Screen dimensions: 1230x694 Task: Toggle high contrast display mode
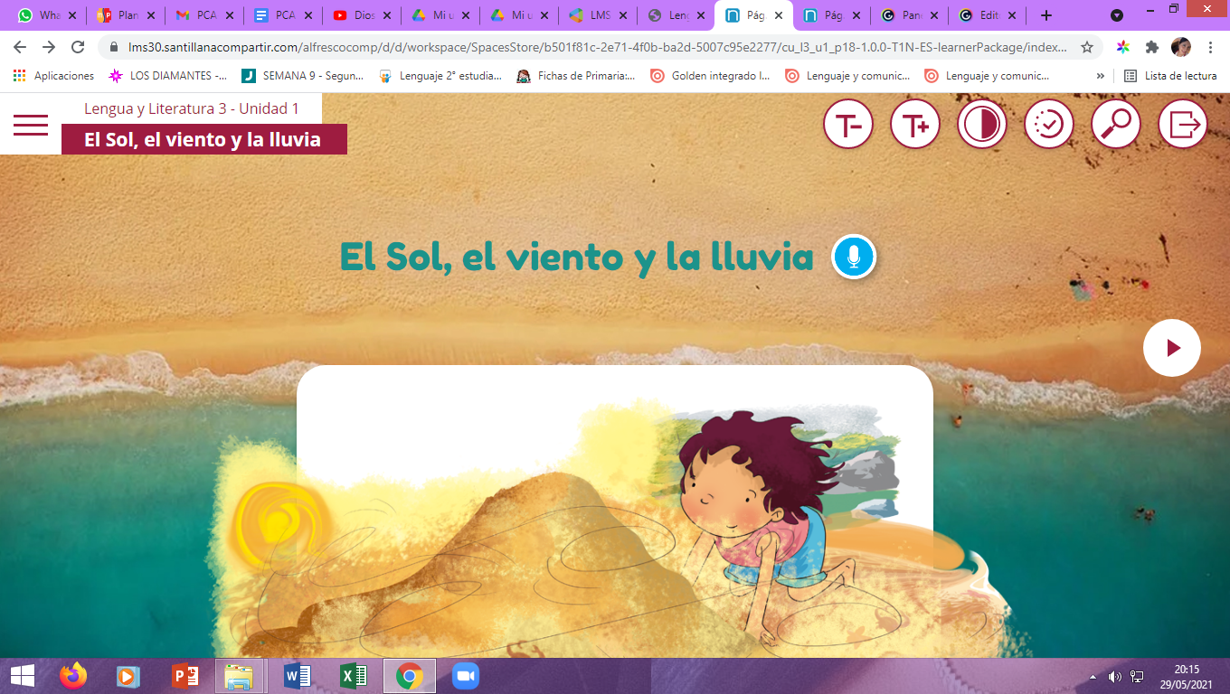[x=981, y=124]
